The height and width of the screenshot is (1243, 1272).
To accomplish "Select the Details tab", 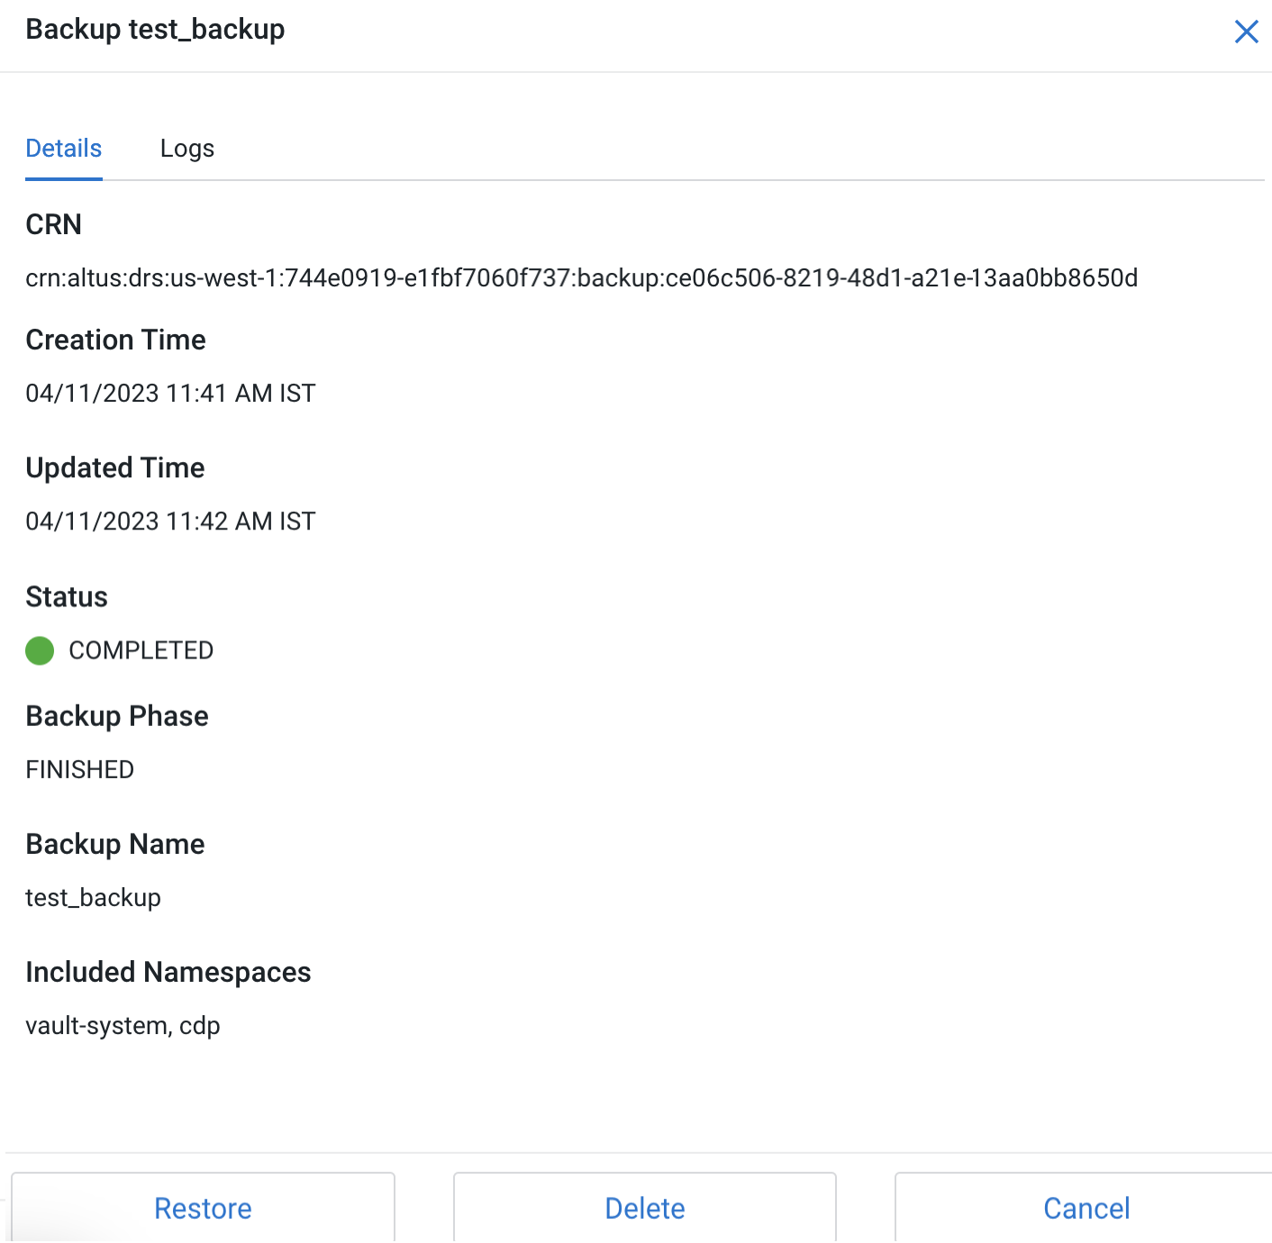I will tap(63, 148).
